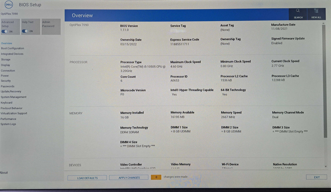Click the Microcode Version F0 value
The width and height of the screenshot is (331, 192).
(122, 94)
